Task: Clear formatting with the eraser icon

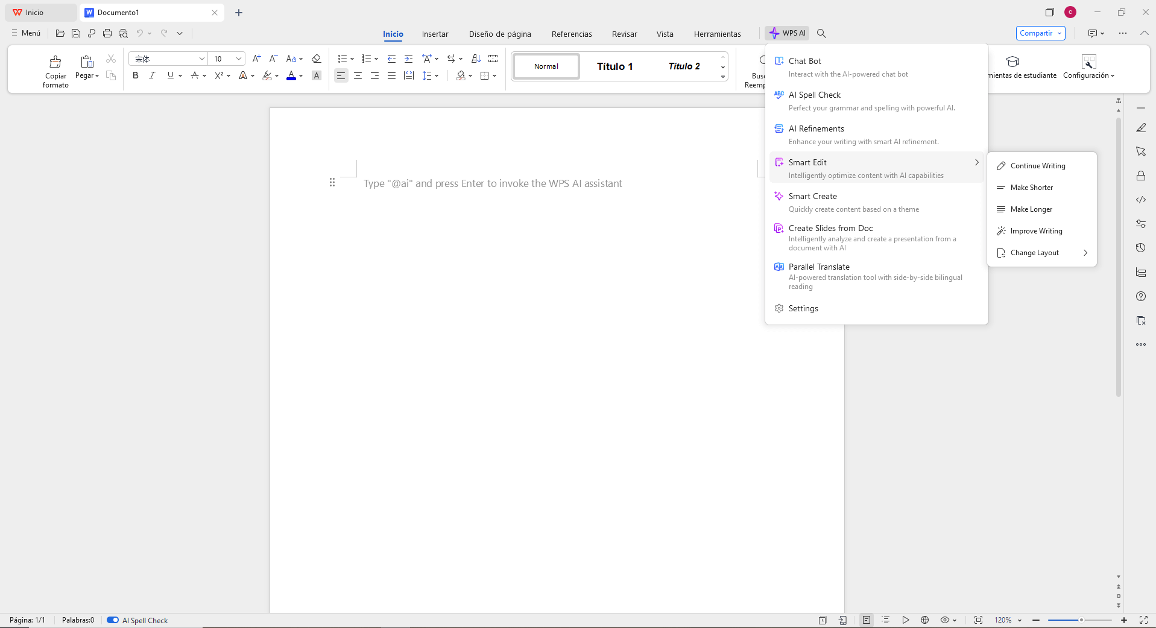Action: [x=316, y=59]
